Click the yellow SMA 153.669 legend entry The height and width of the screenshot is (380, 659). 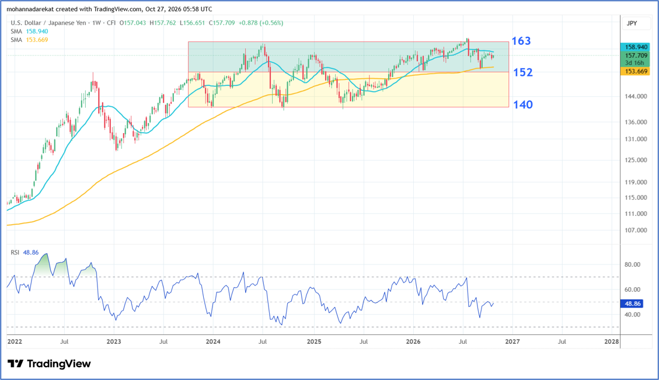29,40
